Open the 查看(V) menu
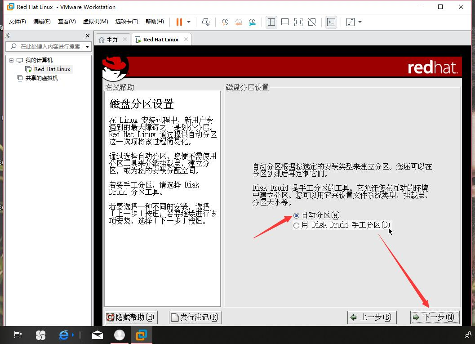Image resolution: width=475 pixels, height=344 pixels. 67,22
